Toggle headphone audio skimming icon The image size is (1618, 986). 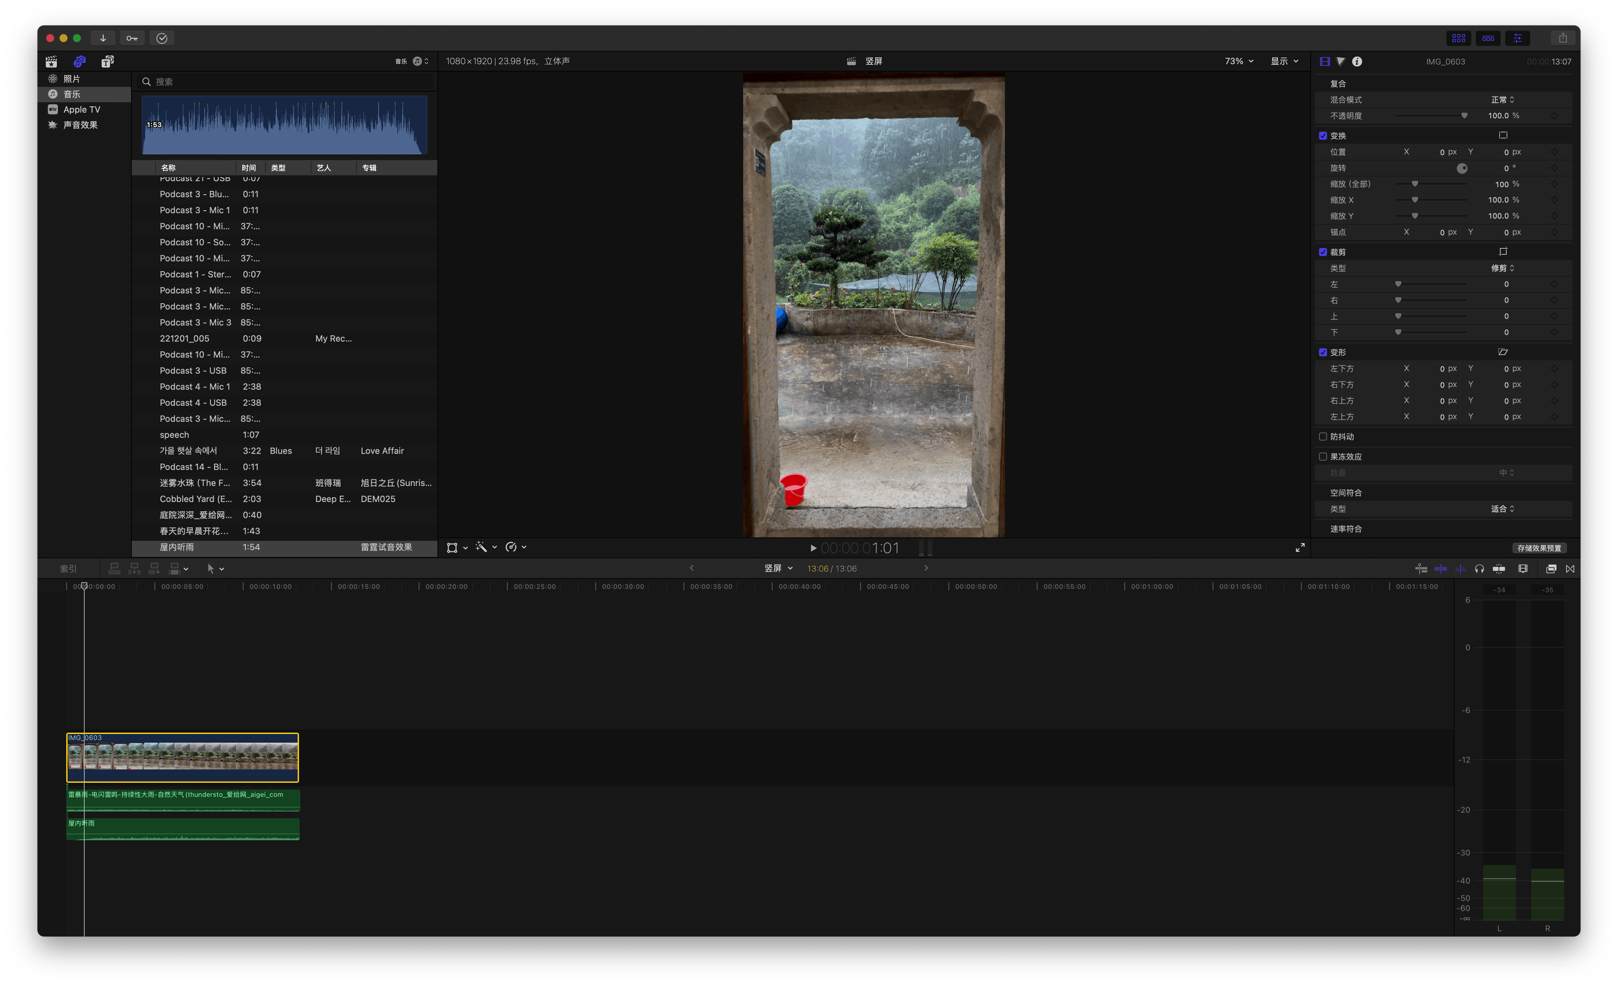(x=1479, y=569)
